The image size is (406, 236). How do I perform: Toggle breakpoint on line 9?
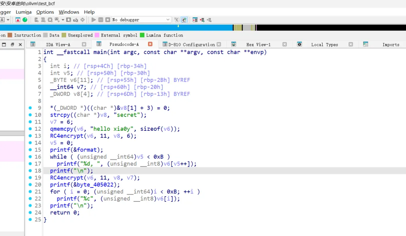(x=30, y=107)
